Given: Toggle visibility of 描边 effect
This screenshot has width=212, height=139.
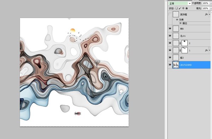Looking at the screenshot, I should (180, 23).
